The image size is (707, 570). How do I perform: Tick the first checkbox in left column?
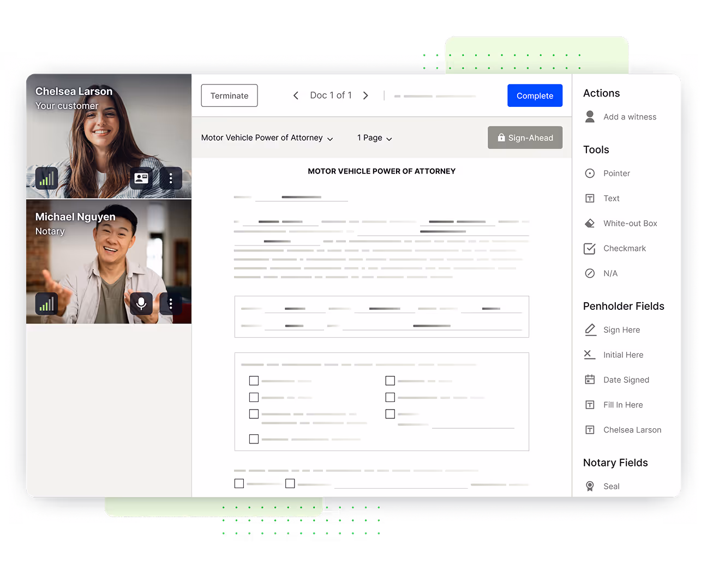pyautogui.click(x=254, y=381)
